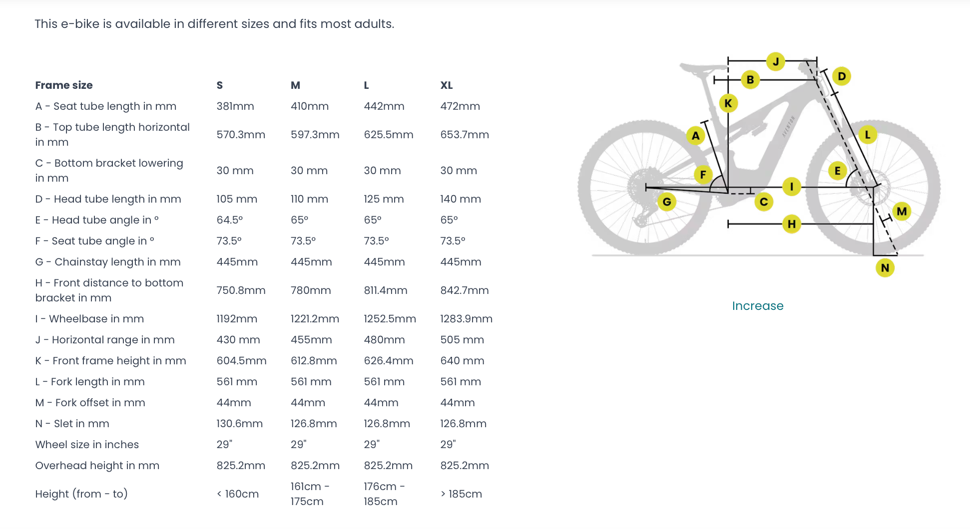The image size is (970, 529).
Task: Click the yellow E head angle marker
Action: (838, 171)
